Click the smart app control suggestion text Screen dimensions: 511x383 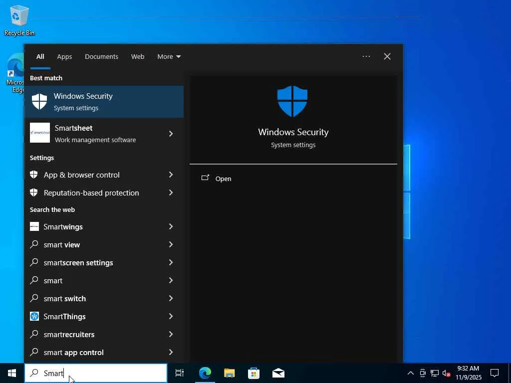(74, 353)
